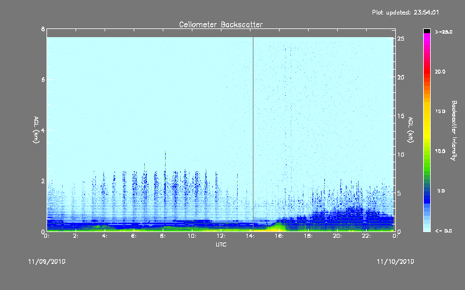The width and height of the screenshot is (465, 290).
Task: Click the '4:' hour label on the UTC axis
Action: [105, 236]
